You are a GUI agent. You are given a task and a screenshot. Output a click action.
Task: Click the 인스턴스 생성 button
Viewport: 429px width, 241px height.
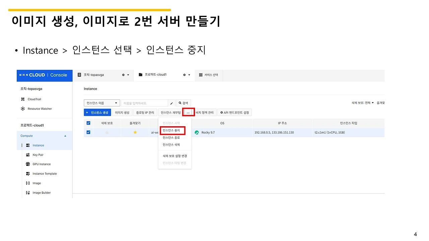(97, 112)
